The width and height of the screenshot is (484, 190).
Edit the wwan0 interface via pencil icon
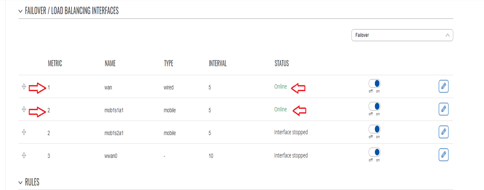point(443,155)
